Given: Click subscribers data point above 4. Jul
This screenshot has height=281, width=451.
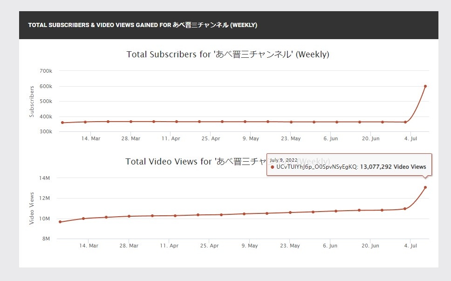Looking at the screenshot, I should click(x=405, y=122).
